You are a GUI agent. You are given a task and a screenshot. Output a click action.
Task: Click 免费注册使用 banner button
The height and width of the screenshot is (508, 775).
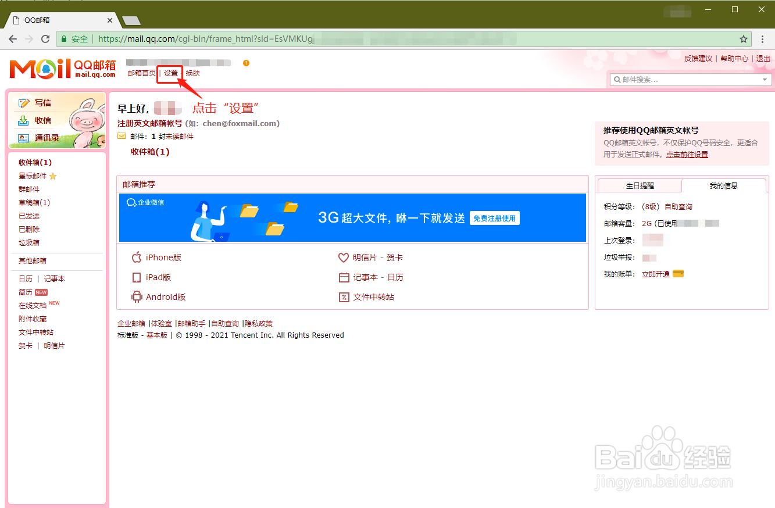(x=495, y=219)
